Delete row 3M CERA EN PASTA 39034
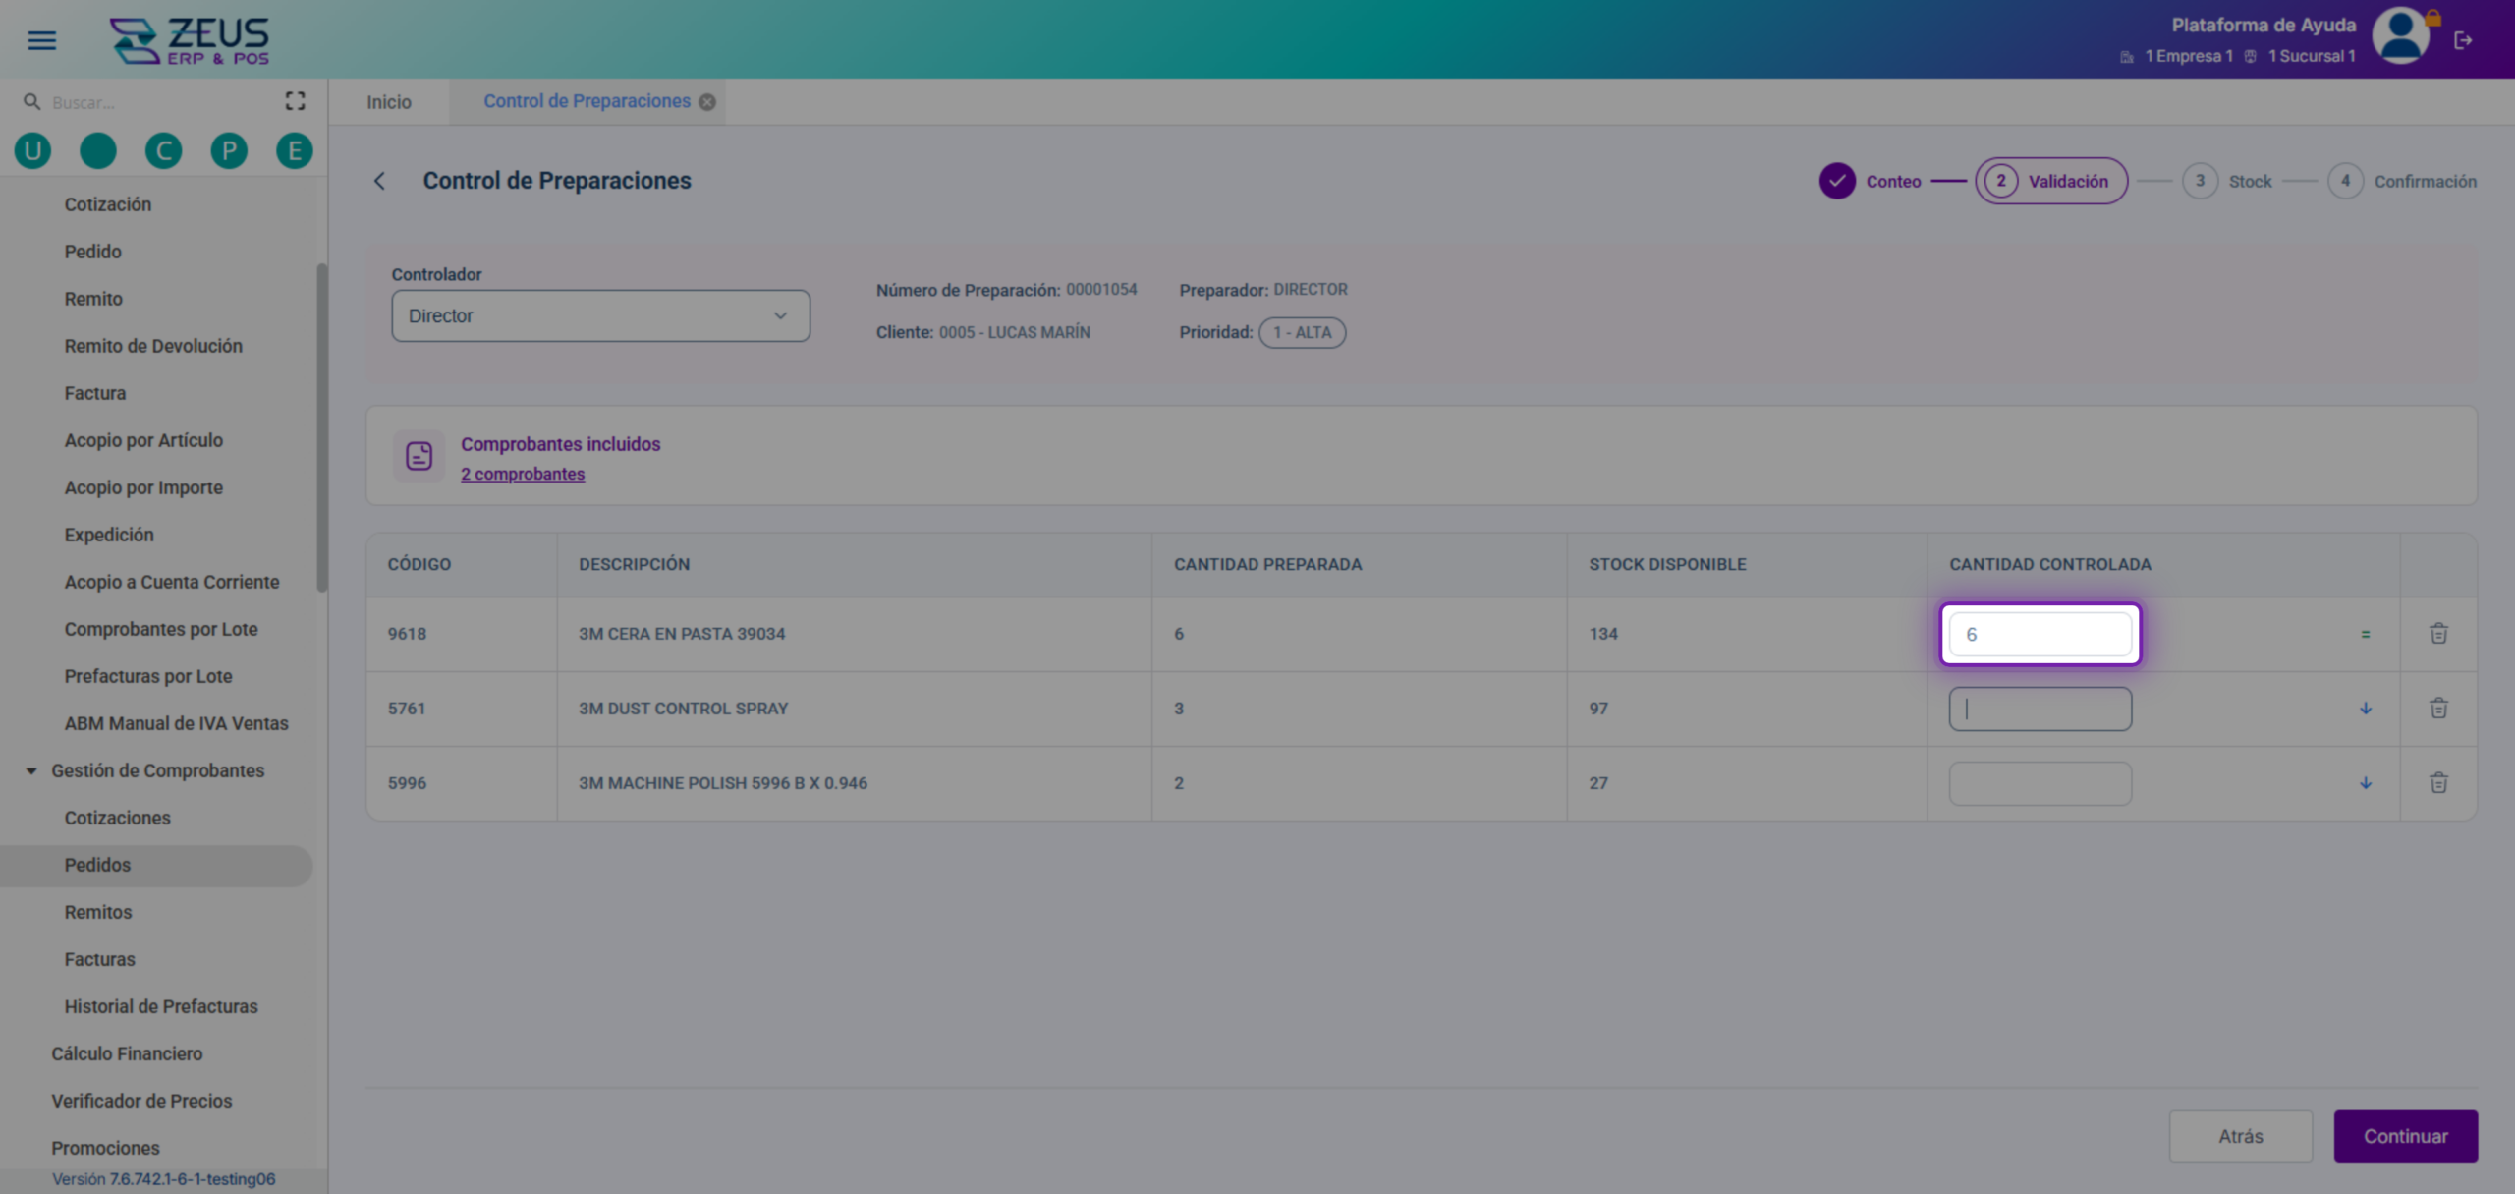Viewport: 2515px width, 1194px height. [2438, 634]
